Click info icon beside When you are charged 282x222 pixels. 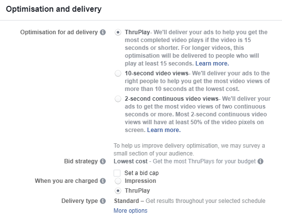point(103,181)
